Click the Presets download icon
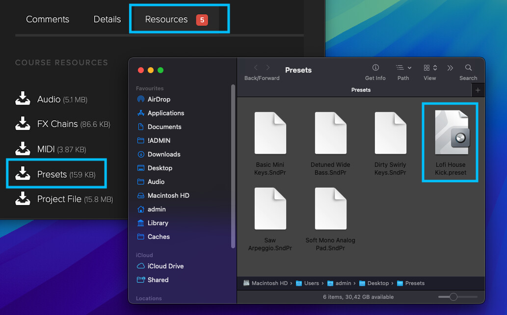Viewport: 507px width, 315px height. 23,174
